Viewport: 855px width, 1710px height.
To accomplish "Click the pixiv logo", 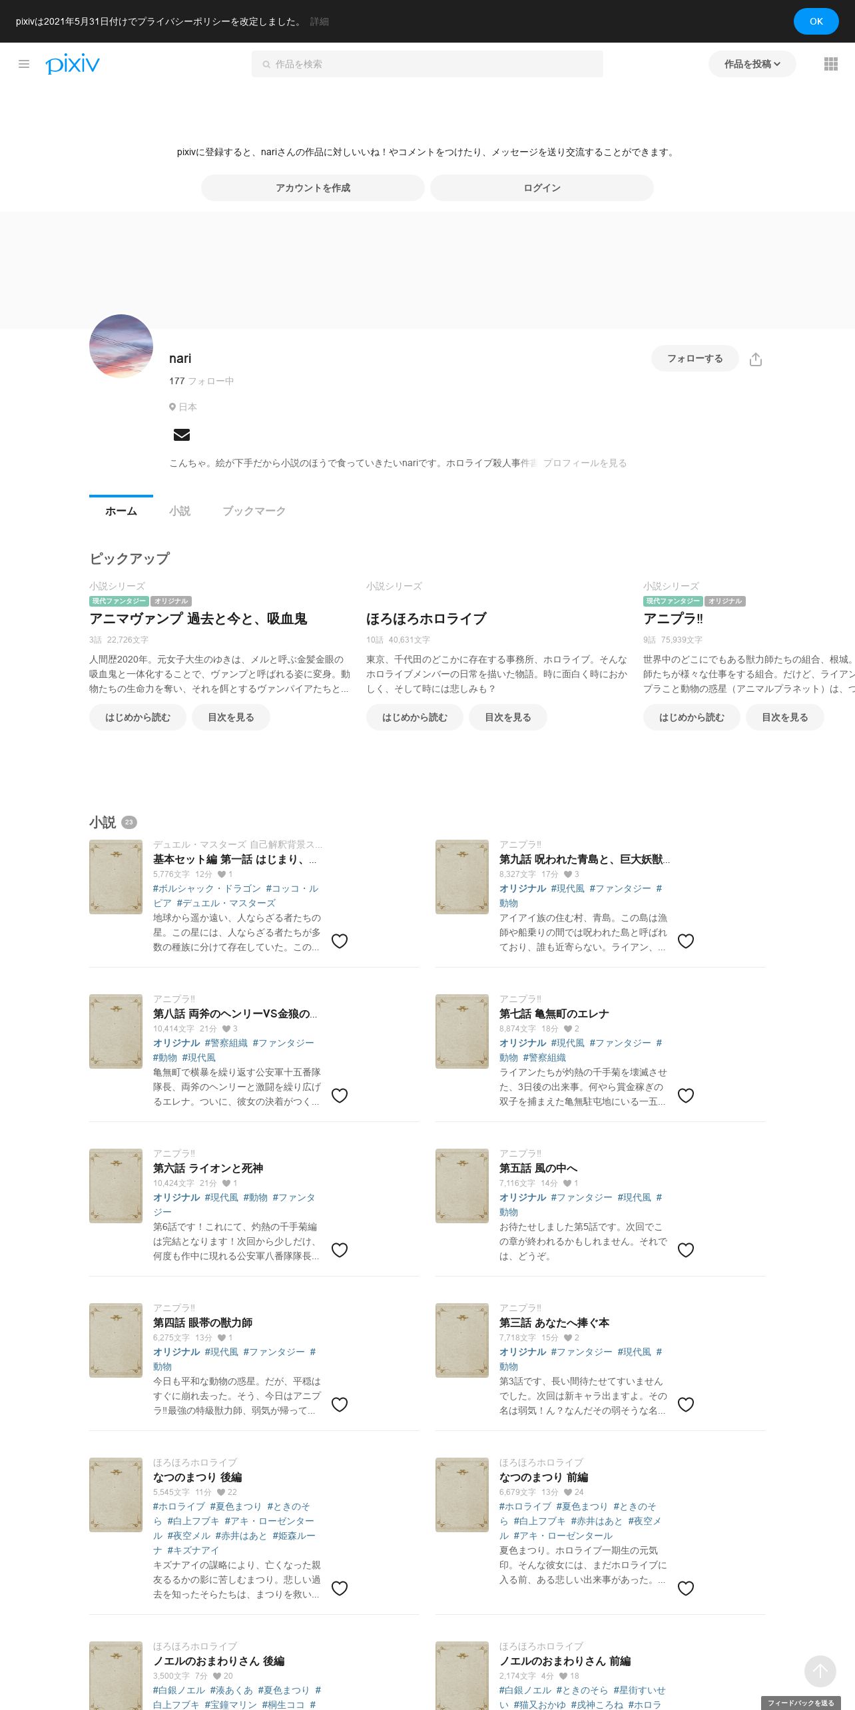I will [x=73, y=63].
